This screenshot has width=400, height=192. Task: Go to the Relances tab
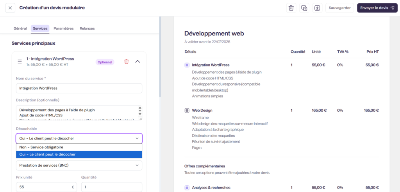click(x=87, y=28)
